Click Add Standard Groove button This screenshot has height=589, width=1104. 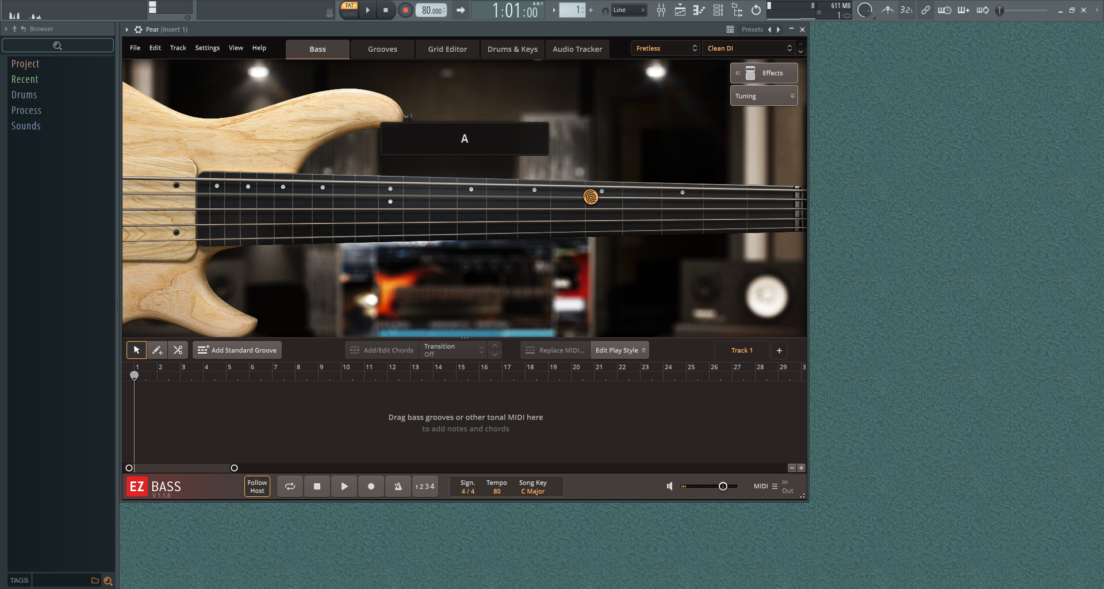(237, 350)
